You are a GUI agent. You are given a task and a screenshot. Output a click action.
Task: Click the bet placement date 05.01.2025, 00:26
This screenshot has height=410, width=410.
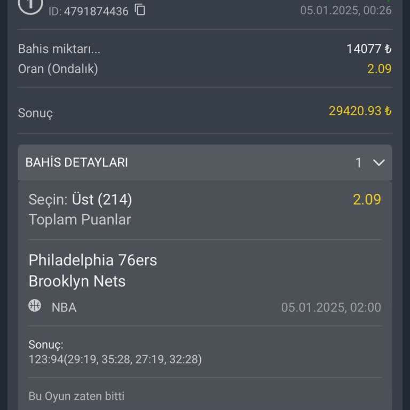(345, 10)
